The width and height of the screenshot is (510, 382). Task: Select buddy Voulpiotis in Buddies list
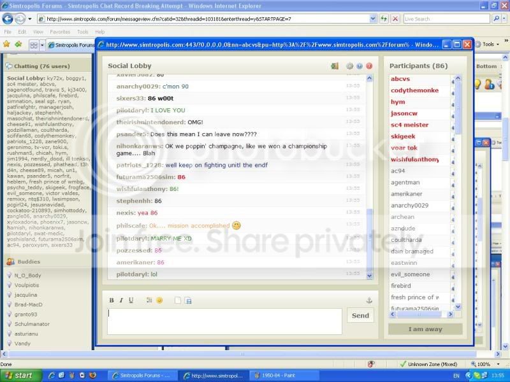(27, 285)
